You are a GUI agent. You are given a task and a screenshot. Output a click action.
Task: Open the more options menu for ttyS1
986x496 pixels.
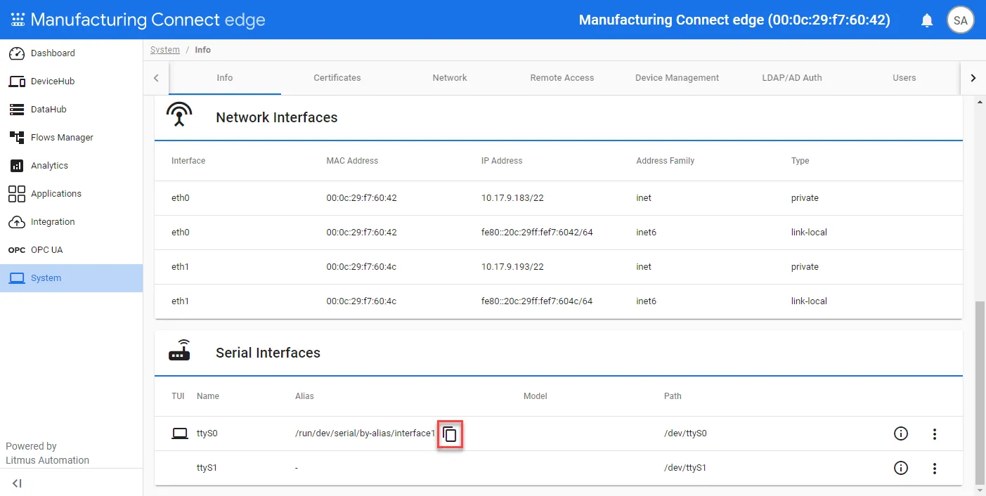tap(935, 468)
